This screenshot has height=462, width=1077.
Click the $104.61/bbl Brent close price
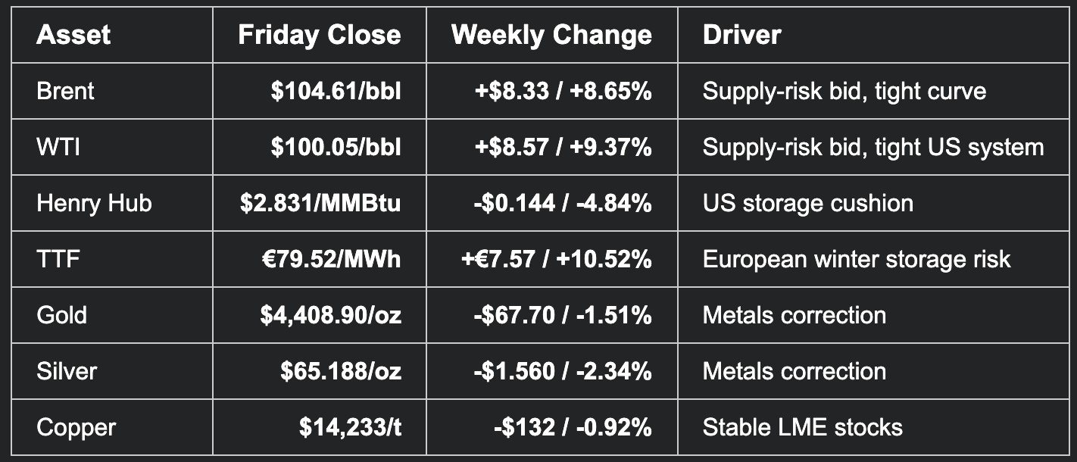336,91
